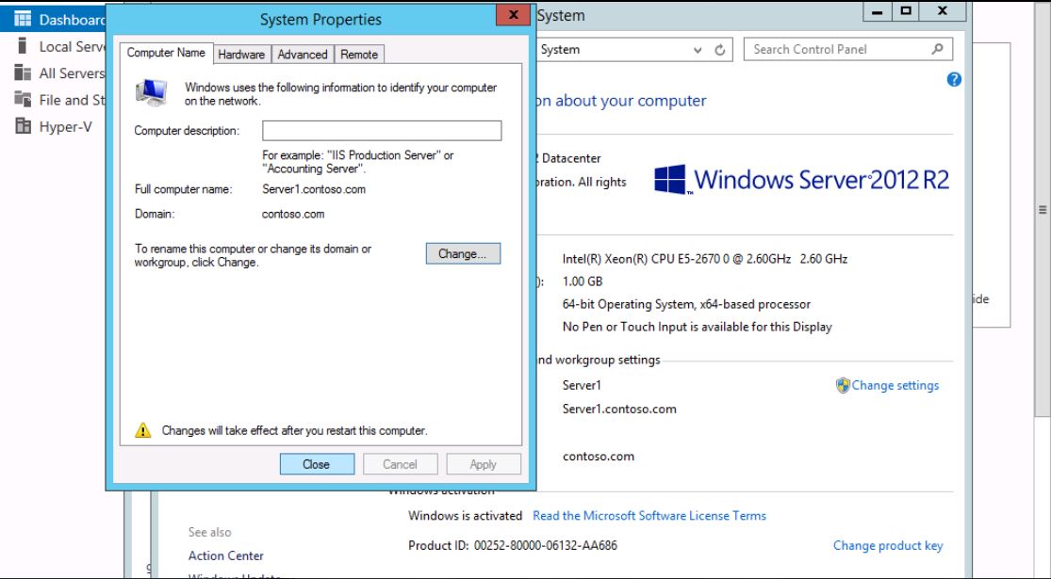Open Control Panel help question mark

954,80
